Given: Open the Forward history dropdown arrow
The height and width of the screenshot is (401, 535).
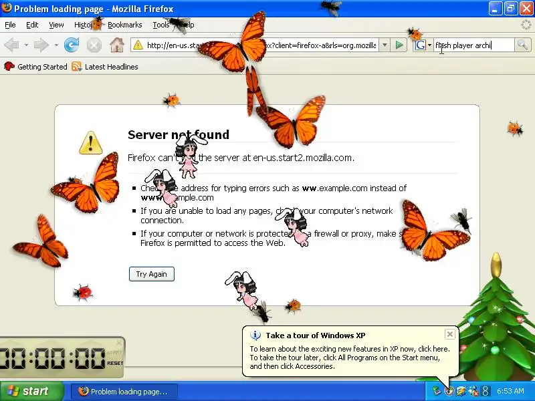Looking at the screenshot, I should tap(56, 45).
